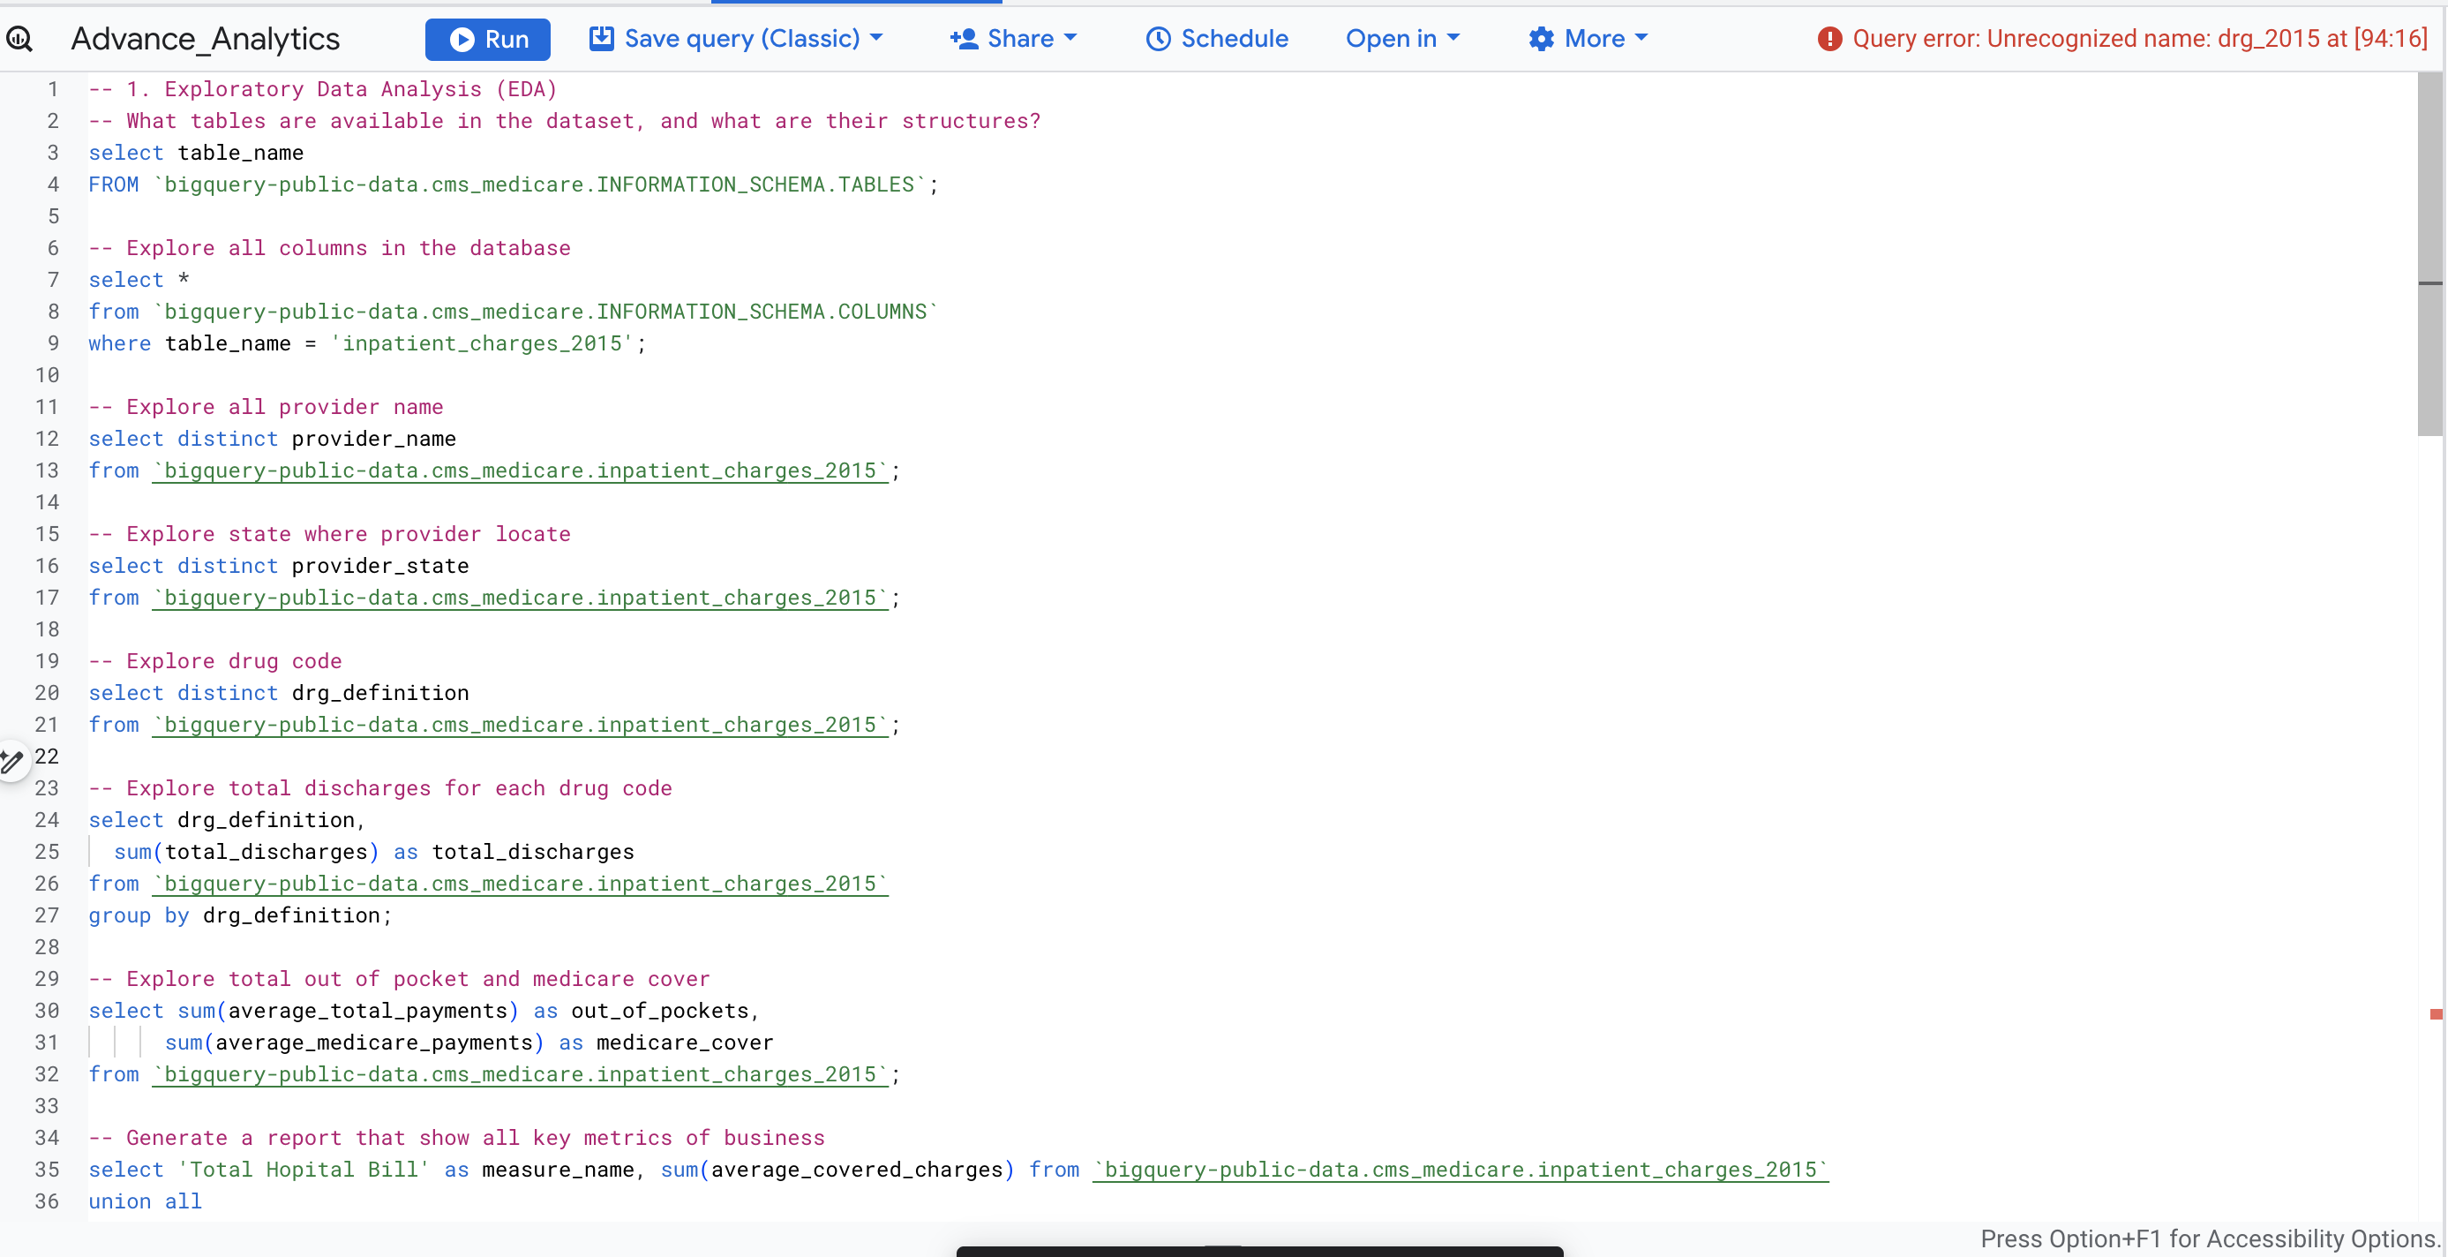Click 'sum(average_medicare_payments) as medicare_cover' line

[469, 1042]
